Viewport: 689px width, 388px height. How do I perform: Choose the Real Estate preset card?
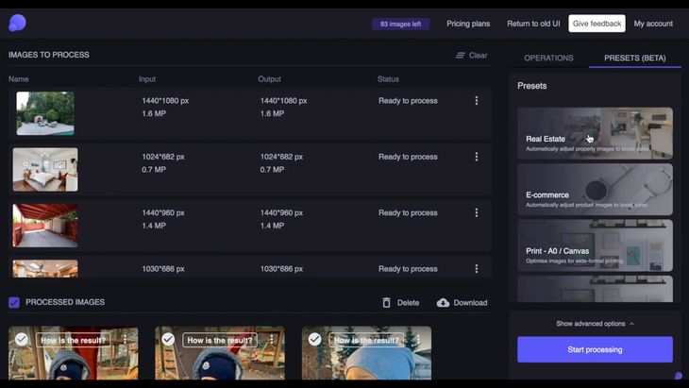[x=595, y=133]
